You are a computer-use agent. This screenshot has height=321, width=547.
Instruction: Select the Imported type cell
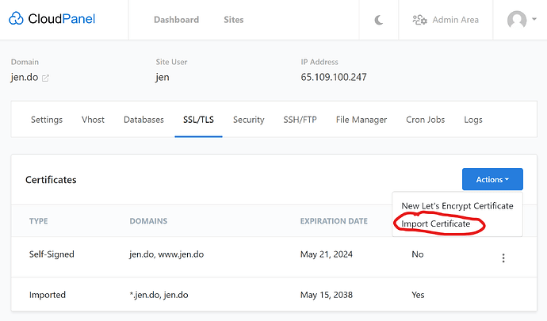(48, 295)
